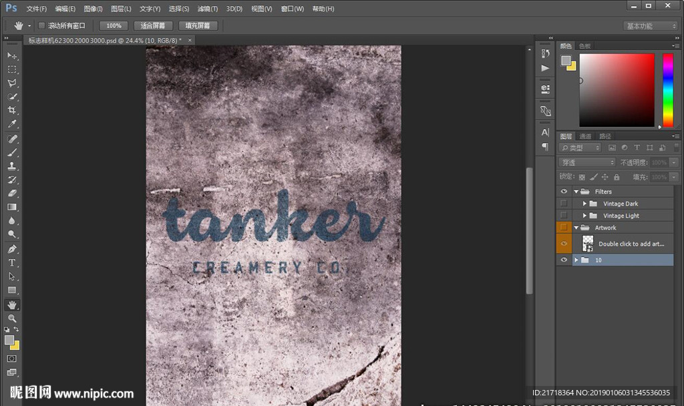Open the workspace switcher dropdown
The width and height of the screenshot is (684, 406).
[x=650, y=26]
